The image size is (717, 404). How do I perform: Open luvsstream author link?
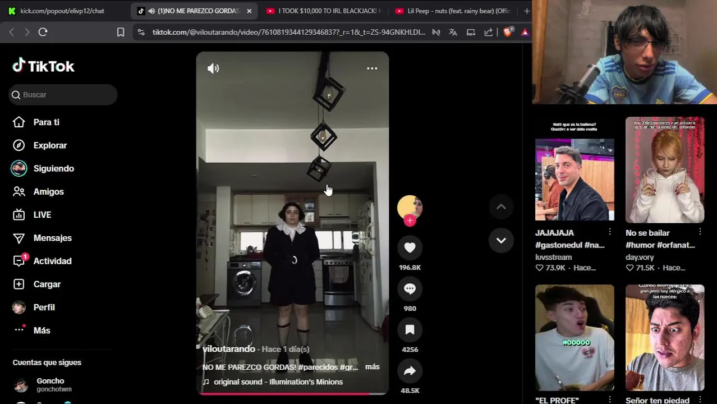(554, 257)
